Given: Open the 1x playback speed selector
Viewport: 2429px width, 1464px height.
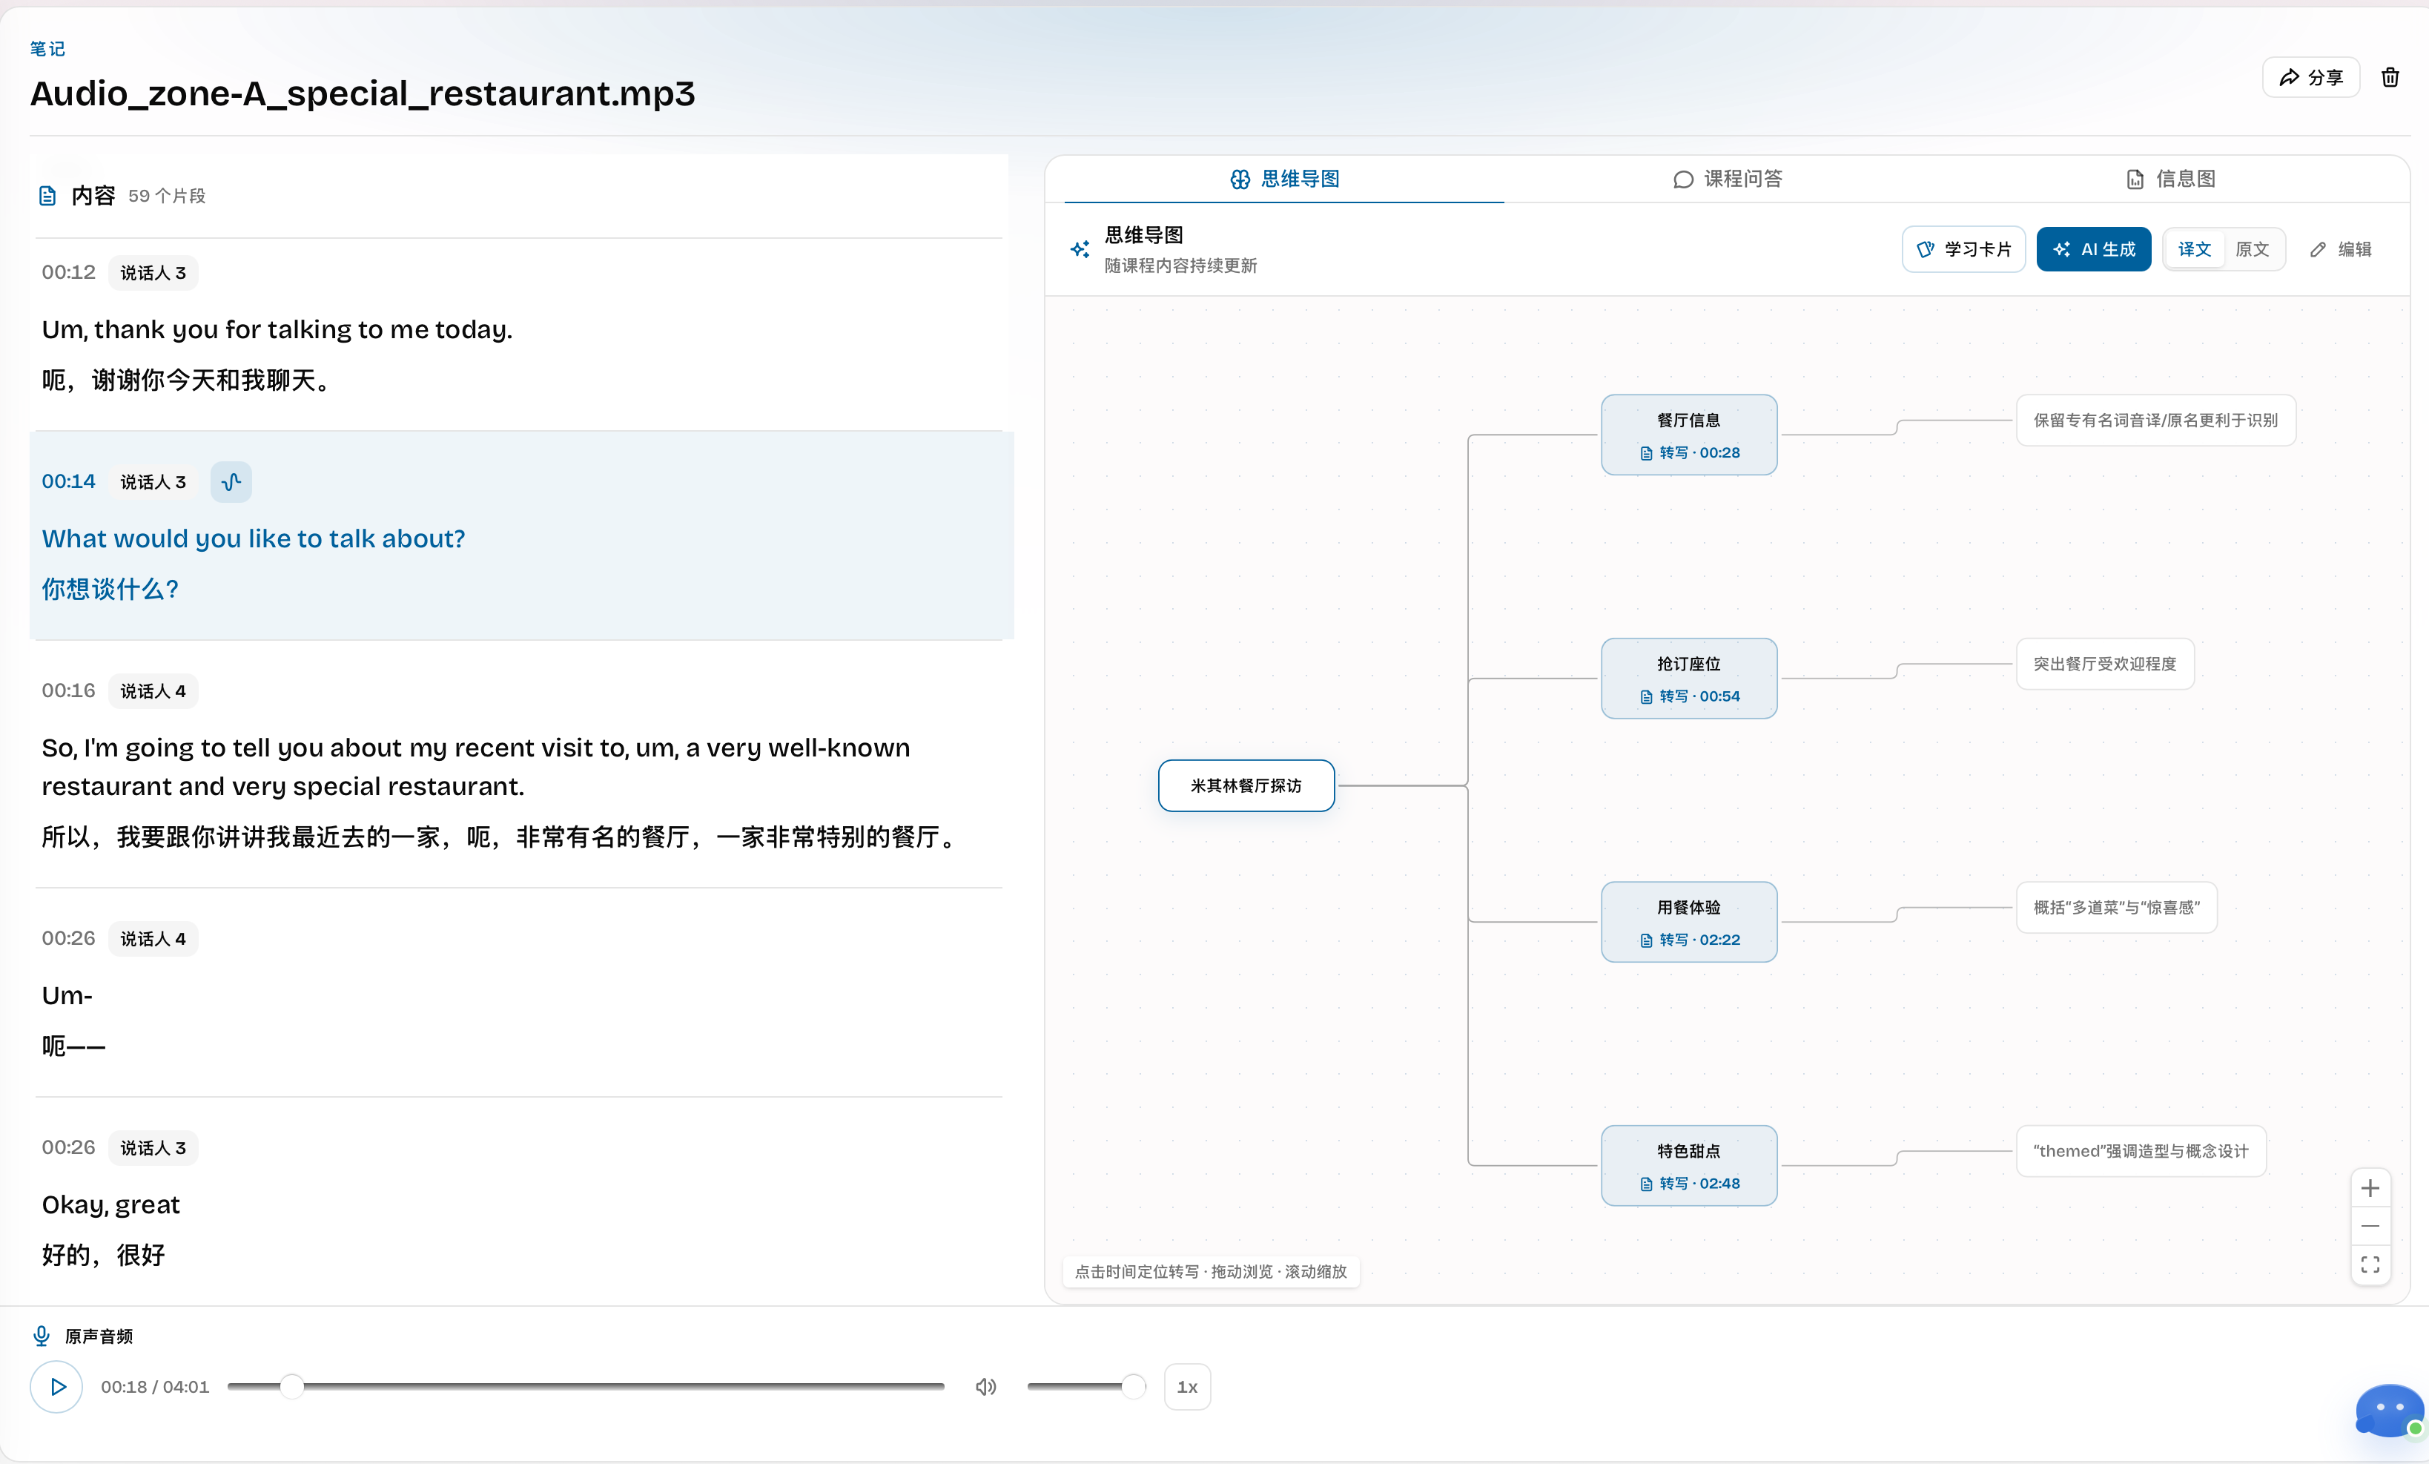Looking at the screenshot, I should pyautogui.click(x=1187, y=1386).
